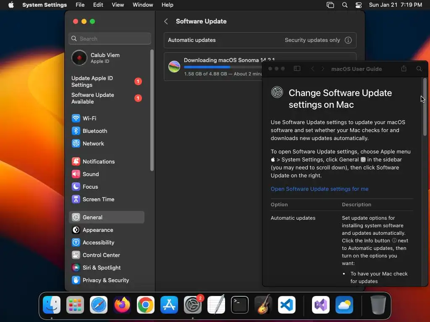Click the date and time in menu bar
Image resolution: width=430 pixels, height=322 pixels.
tap(396, 5)
